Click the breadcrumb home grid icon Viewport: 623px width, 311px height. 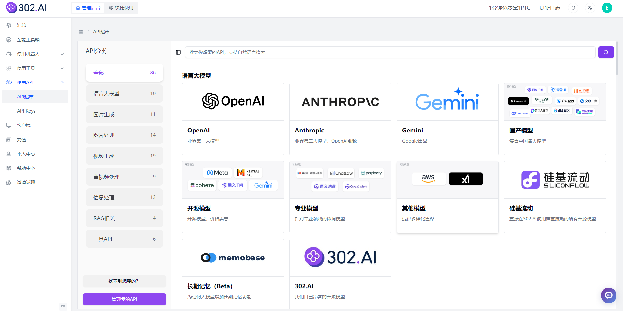click(81, 32)
